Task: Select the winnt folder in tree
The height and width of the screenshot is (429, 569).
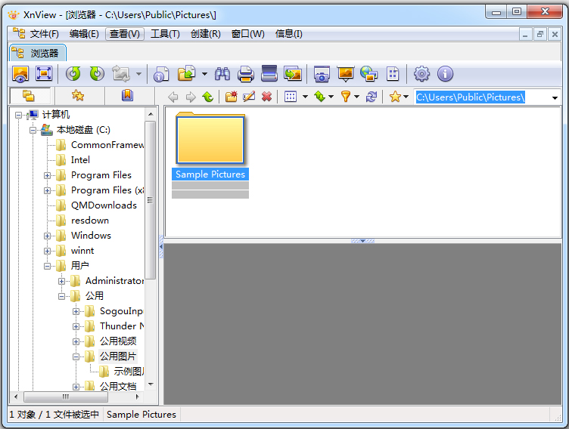Action: coord(82,251)
